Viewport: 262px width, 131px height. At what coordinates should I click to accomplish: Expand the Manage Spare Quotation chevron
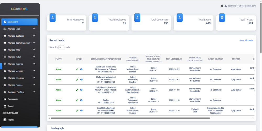tap(34, 43)
